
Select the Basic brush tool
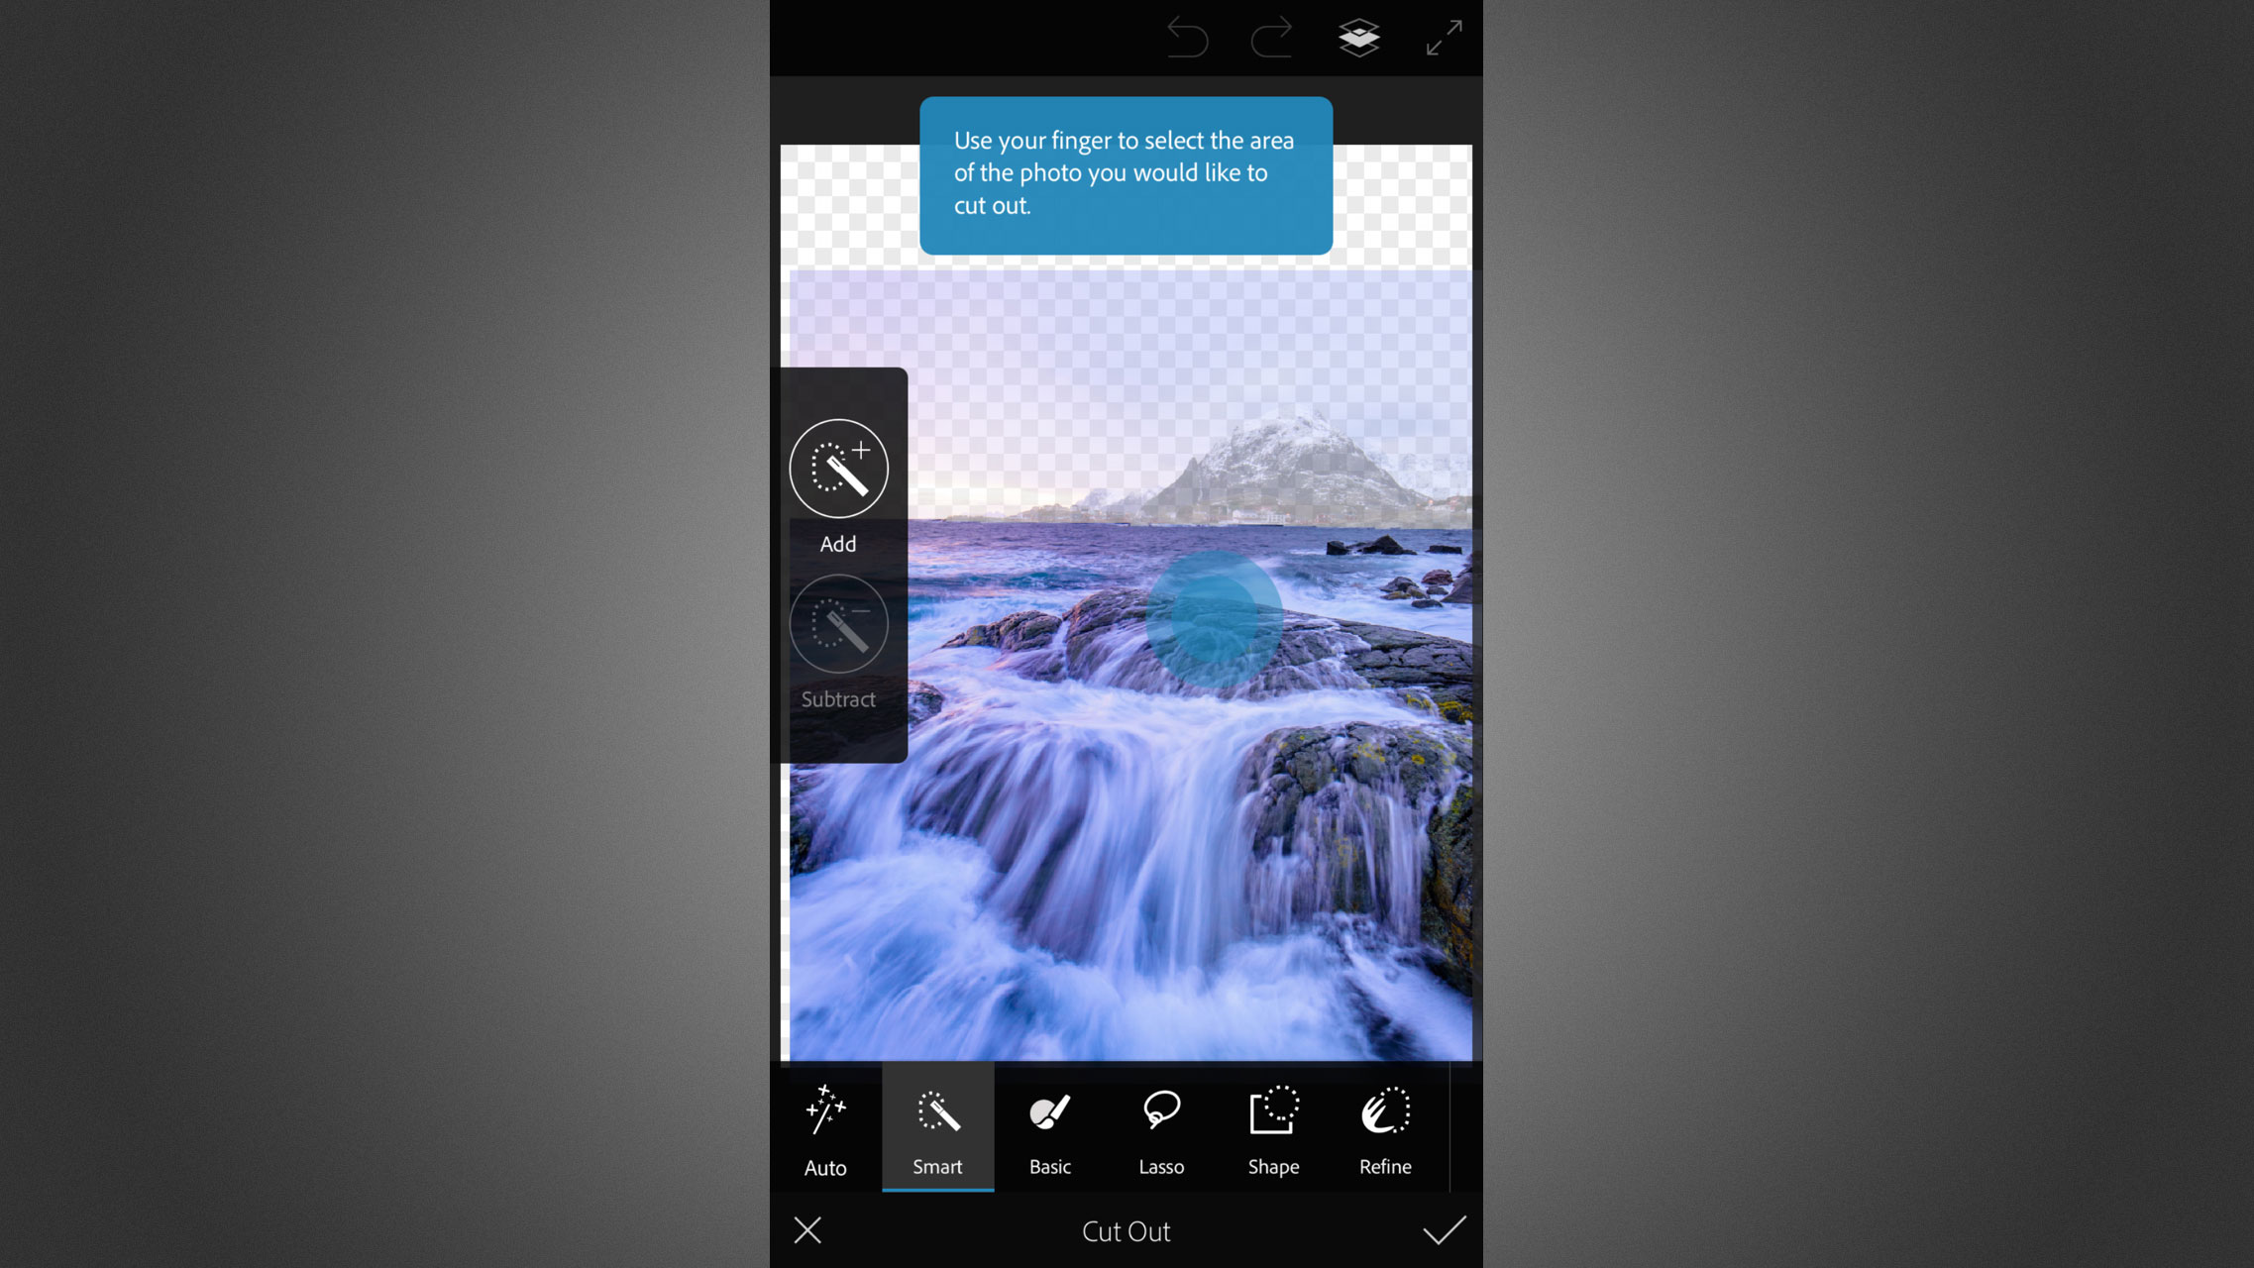1049,1130
